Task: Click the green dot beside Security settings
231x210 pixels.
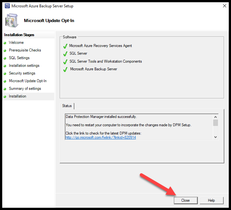Action: 5,74
